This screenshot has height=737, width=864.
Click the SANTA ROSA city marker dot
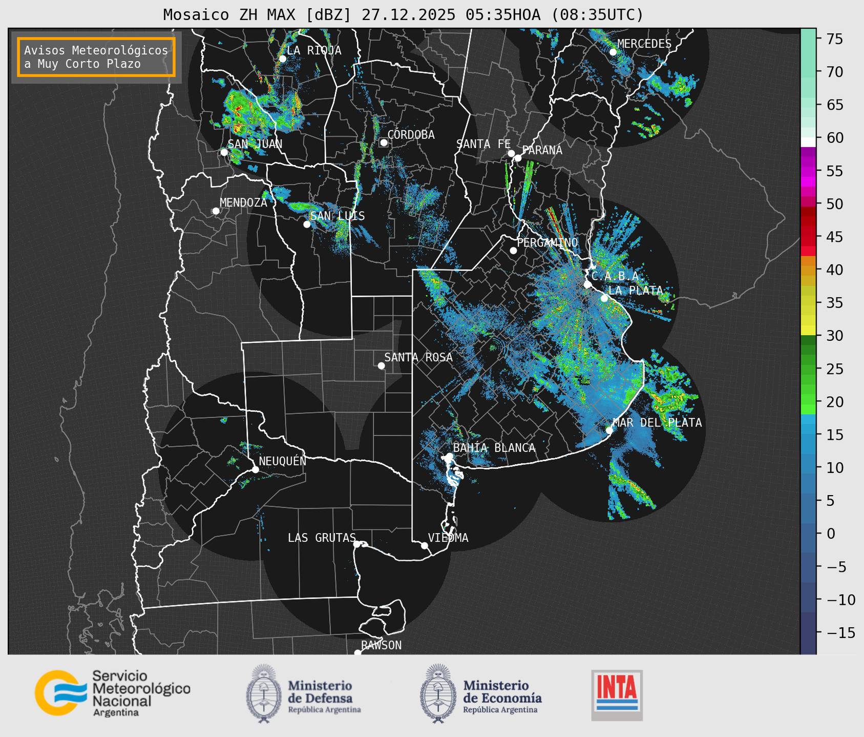pos(381,365)
